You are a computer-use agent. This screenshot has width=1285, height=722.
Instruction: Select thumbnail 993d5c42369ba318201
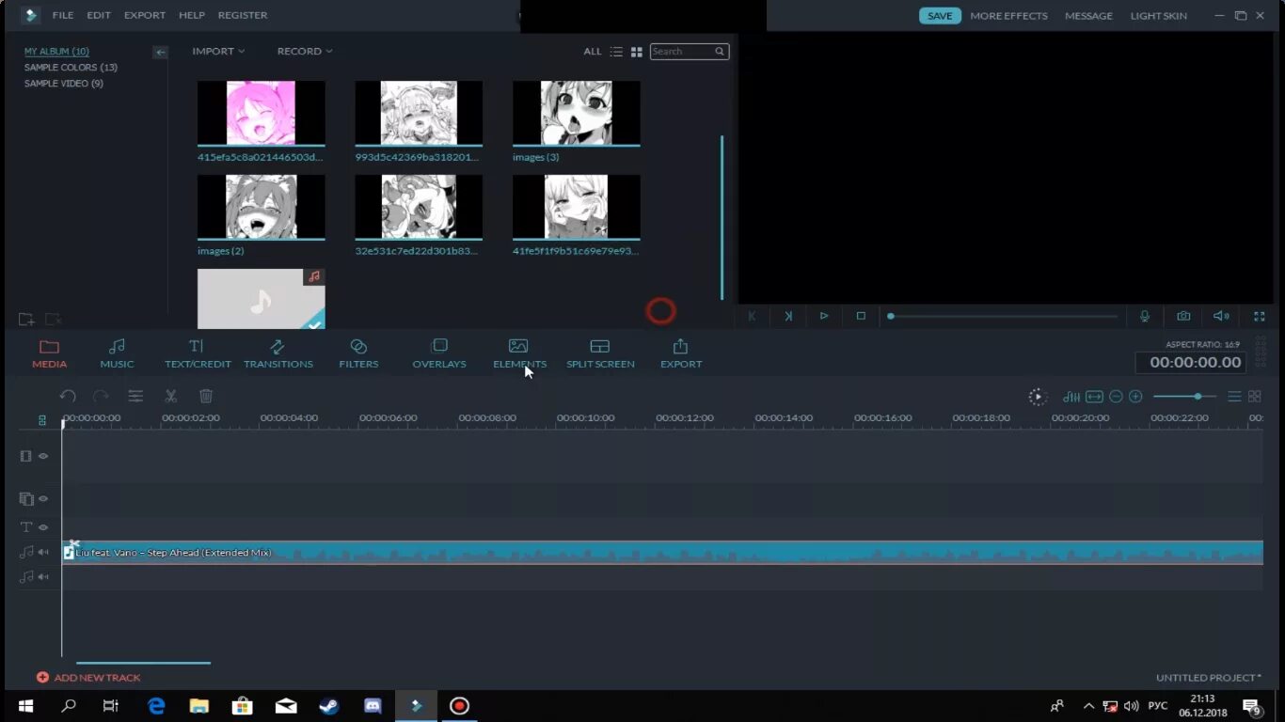419,113
